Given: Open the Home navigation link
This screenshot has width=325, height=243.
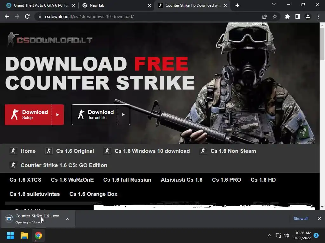Looking at the screenshot, I should point(28,151).
